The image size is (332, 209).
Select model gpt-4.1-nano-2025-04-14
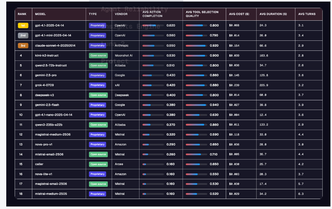pyautogui.click(x=54, y=115)
